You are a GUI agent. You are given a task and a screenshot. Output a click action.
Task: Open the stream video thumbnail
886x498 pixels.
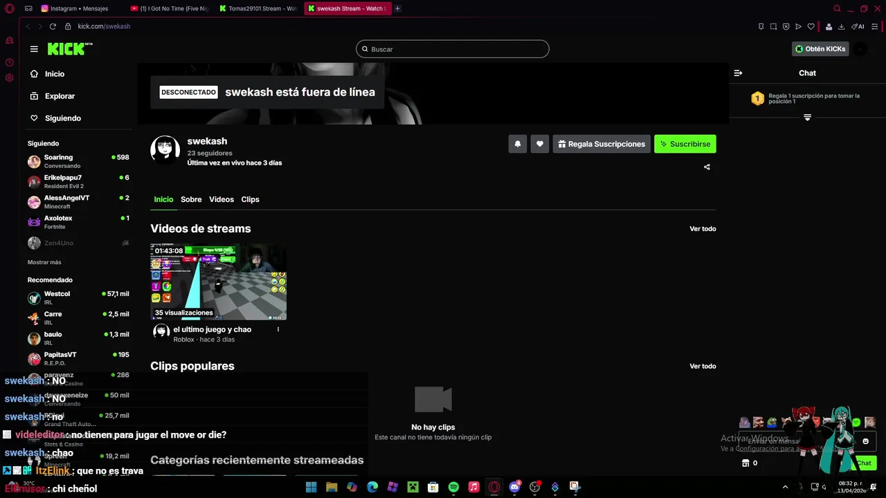(x=219, y=282)
